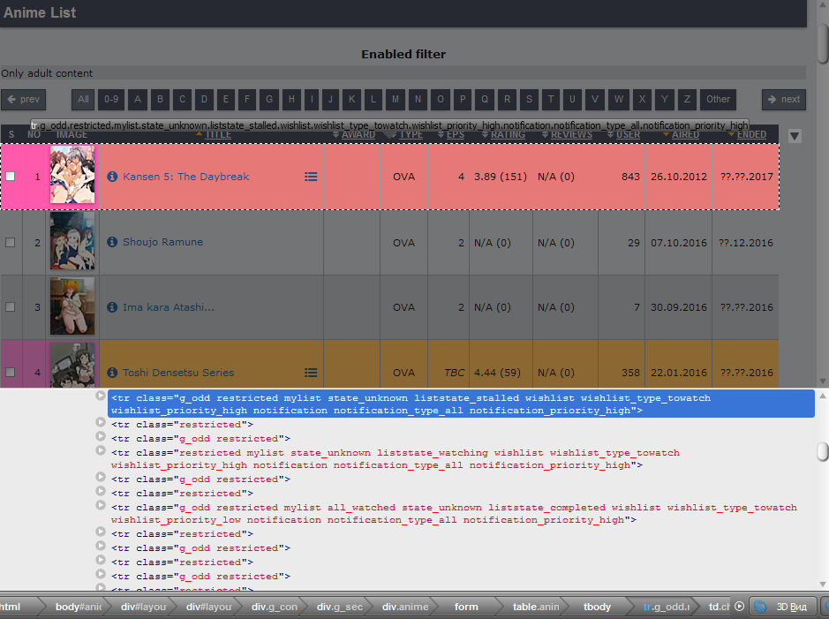
Task: Expand the highlighted tr g_odd restricted mylist node
Action: point(101,396)
